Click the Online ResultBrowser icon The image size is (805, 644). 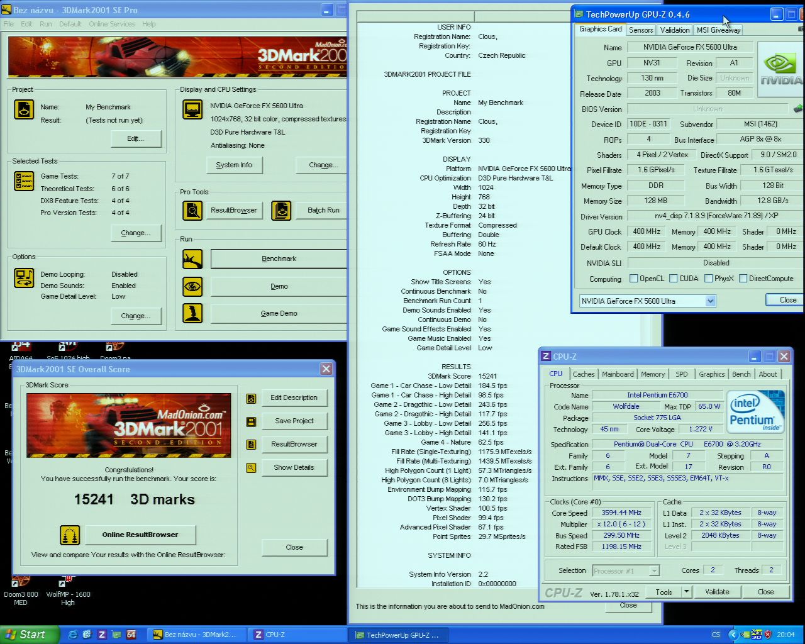pyautogui.click(x=70, y=535)
